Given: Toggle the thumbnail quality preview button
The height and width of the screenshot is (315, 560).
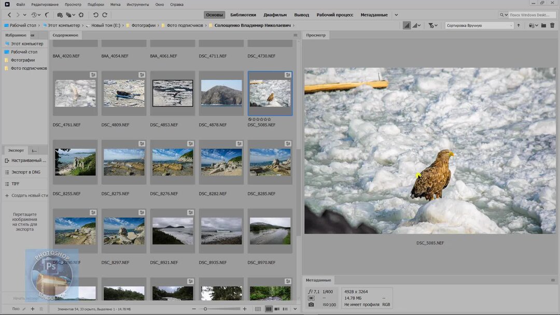Looking at the screenshot, I should (x=407, y=25).
